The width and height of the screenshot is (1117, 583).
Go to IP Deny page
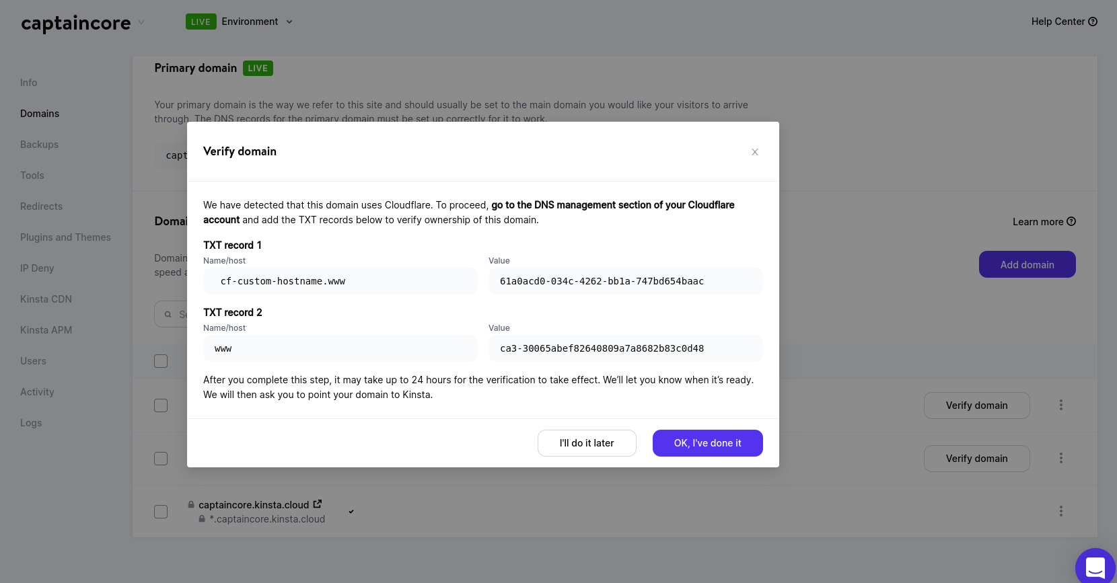pos(37,268)
